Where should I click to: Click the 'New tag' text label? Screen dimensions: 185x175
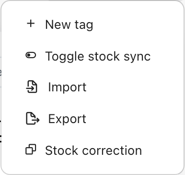coord(69,25)
